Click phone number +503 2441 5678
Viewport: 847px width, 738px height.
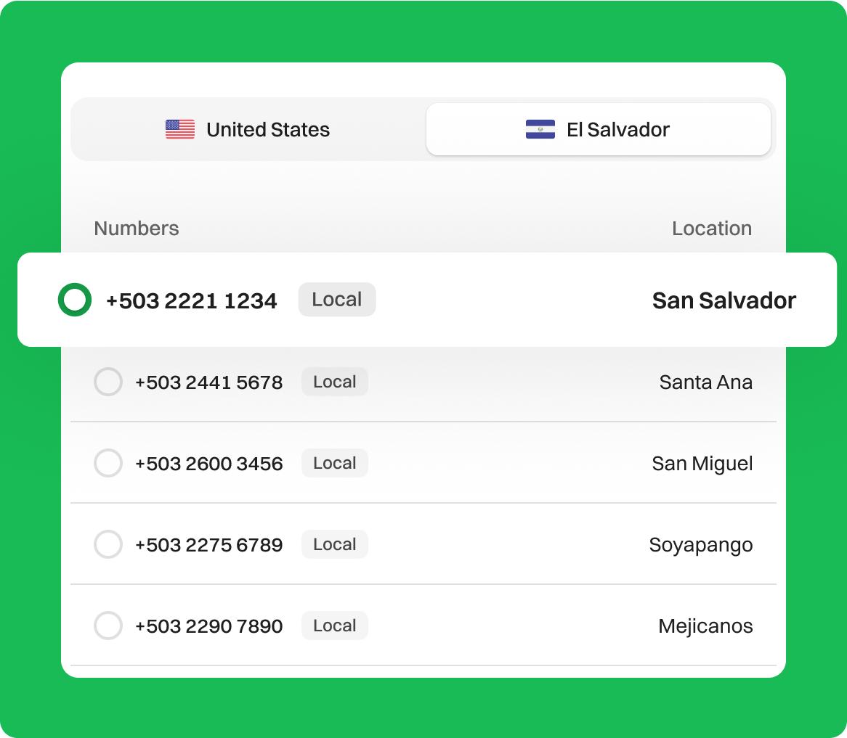point(208,382)
